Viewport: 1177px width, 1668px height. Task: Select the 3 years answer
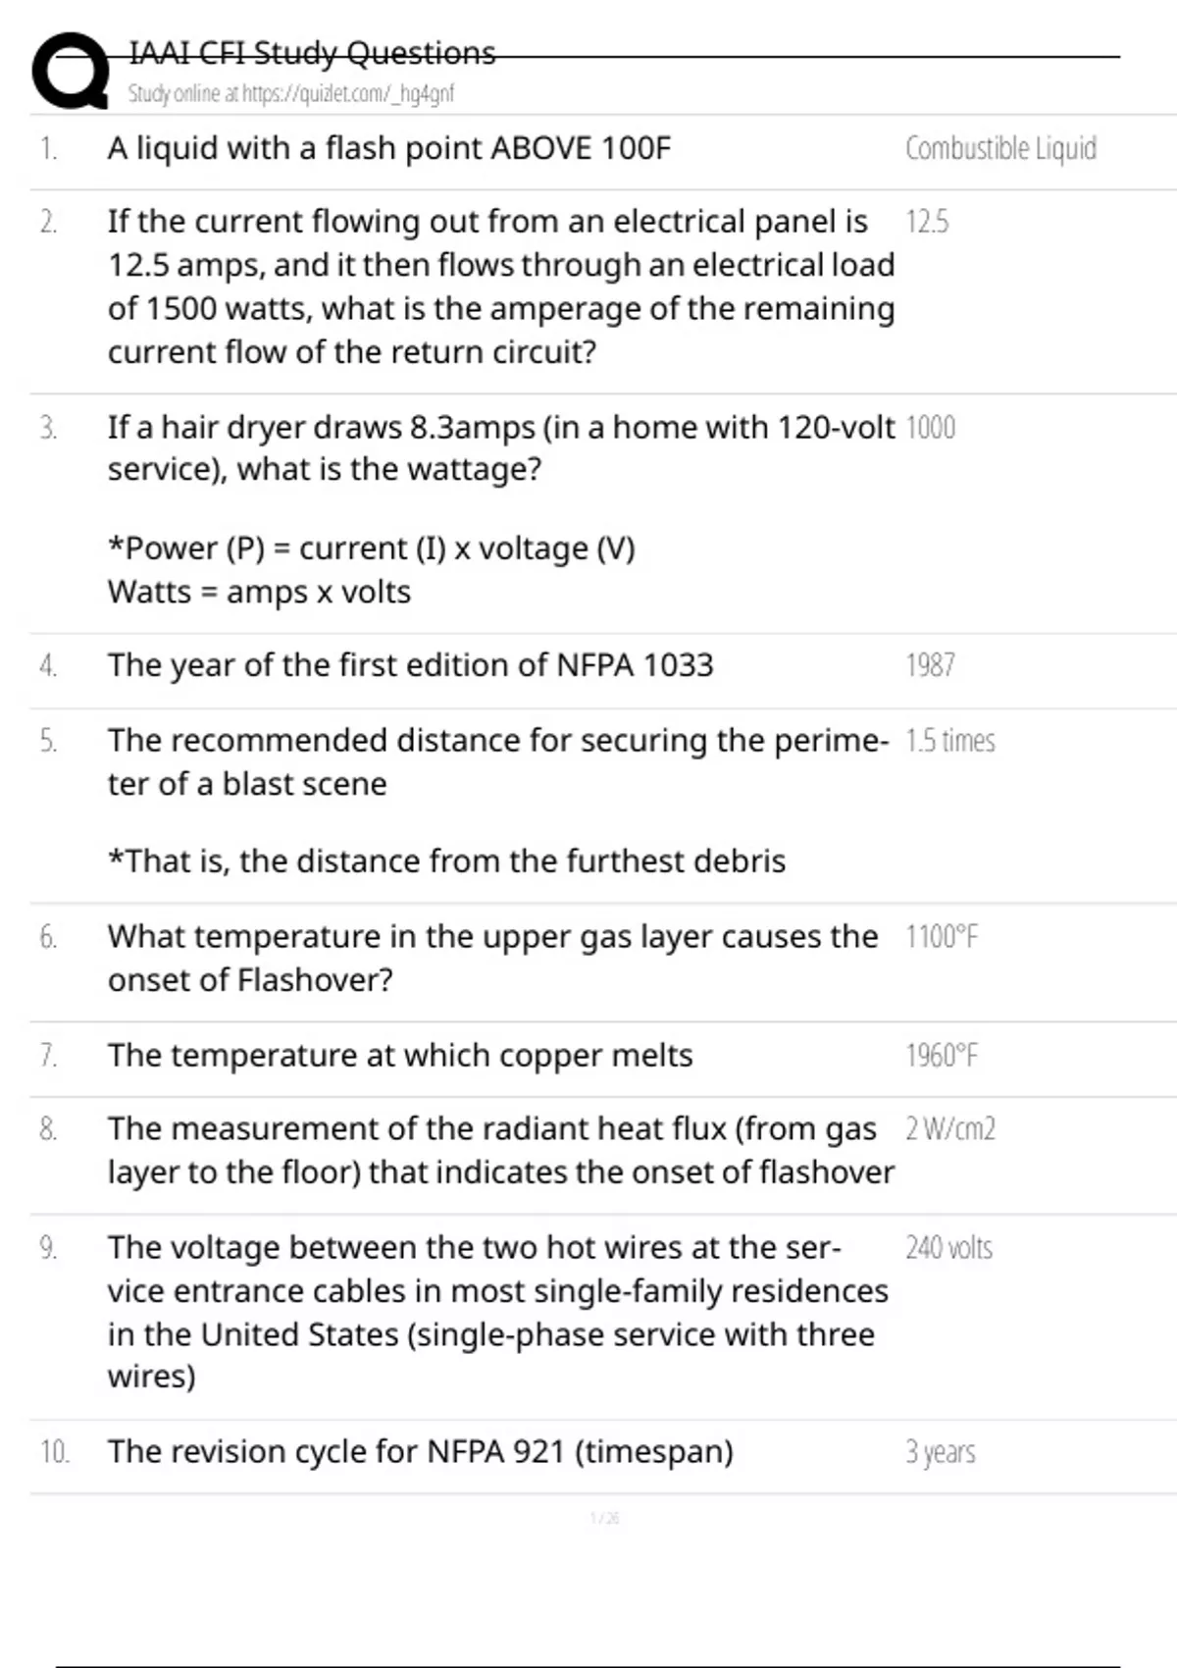pos(940,1452)
